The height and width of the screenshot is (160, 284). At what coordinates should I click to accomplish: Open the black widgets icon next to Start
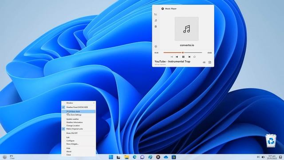coord(118,157)
